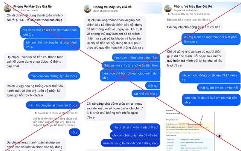Image resolution: width=241 pixels, height=151 pixels.
Task: Click the middle chat's scrollbar handle
Action: click(161, 72)
